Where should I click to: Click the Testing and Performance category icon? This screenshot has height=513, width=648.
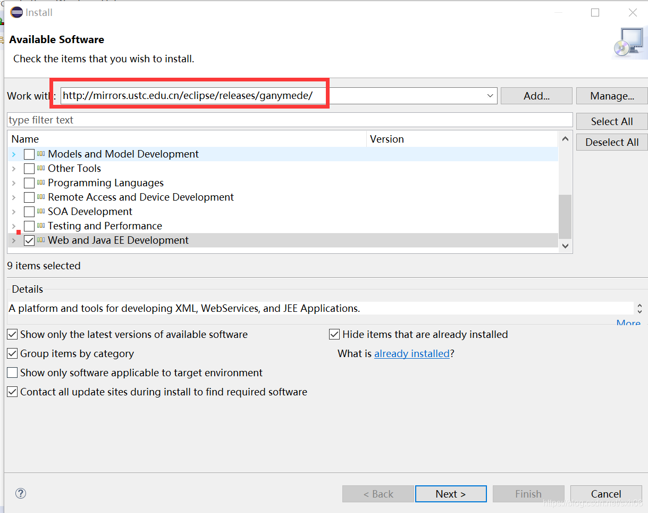(41, 226)
